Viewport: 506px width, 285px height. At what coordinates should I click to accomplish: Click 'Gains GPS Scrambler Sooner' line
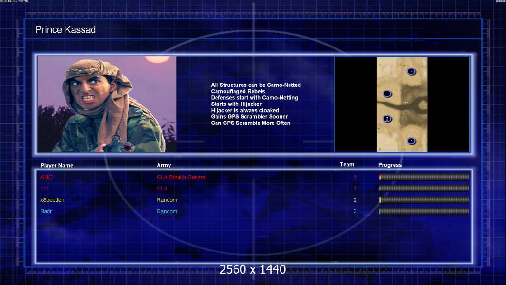point(249,117)
